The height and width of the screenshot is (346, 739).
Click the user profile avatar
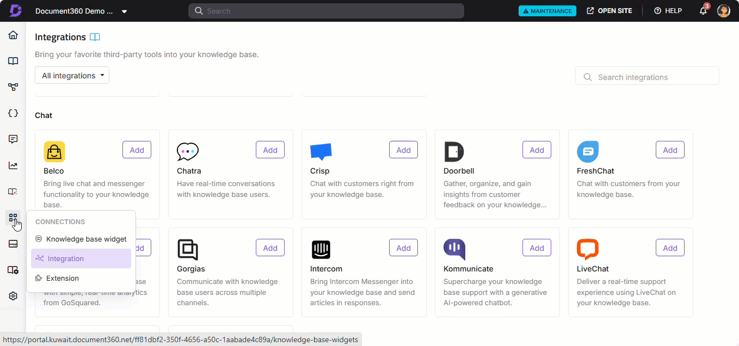pos(723,11)
